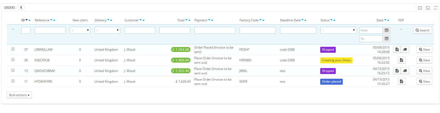This screenshot has height=113, width=440.
Task: View order UBWKJLLAW
Action: pos(424,50)
